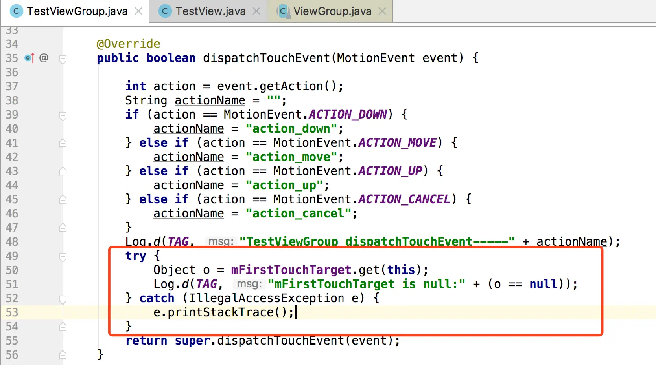
Task: Click ACTION_UP constant on line 43
Action: (390, 171)
